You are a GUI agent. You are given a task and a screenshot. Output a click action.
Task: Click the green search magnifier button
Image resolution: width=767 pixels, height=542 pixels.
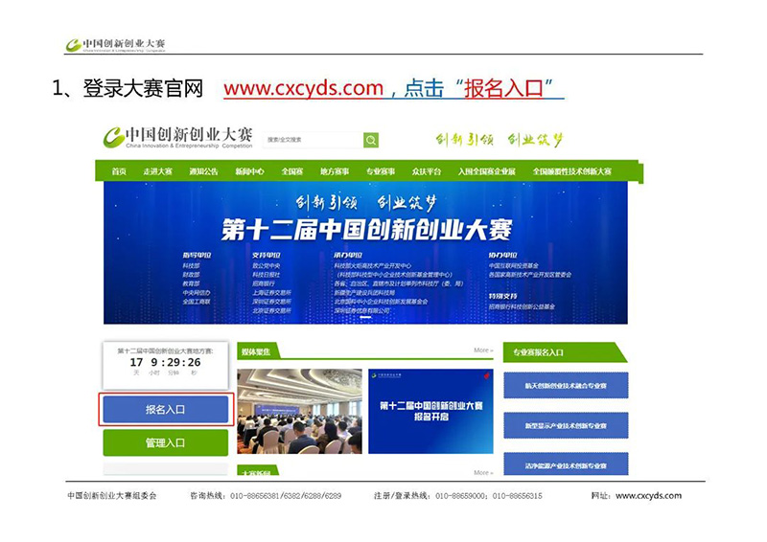tap(371, 140)
